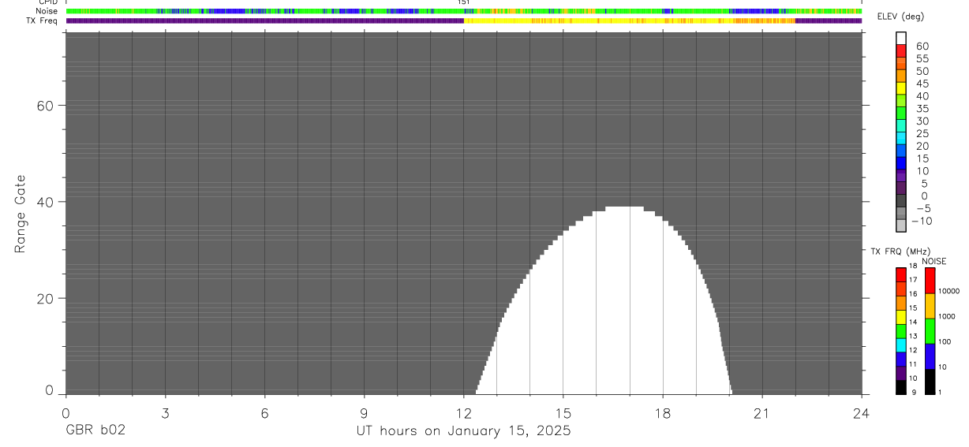This screenshot has height=447, width=969.
Task: Click the '13' label in the TX FRQ legend
Action: 913,336
